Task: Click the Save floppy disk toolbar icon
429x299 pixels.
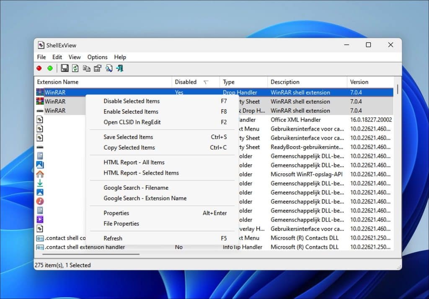Action: click(65, 68)
